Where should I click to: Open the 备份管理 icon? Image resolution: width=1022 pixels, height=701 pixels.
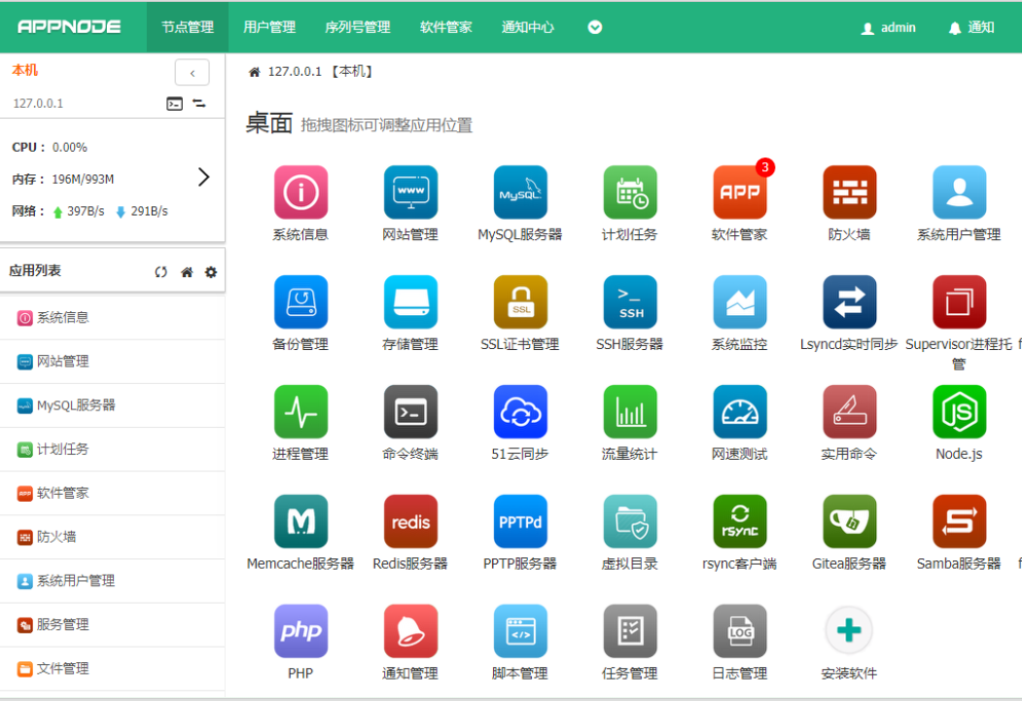point(300,301)
